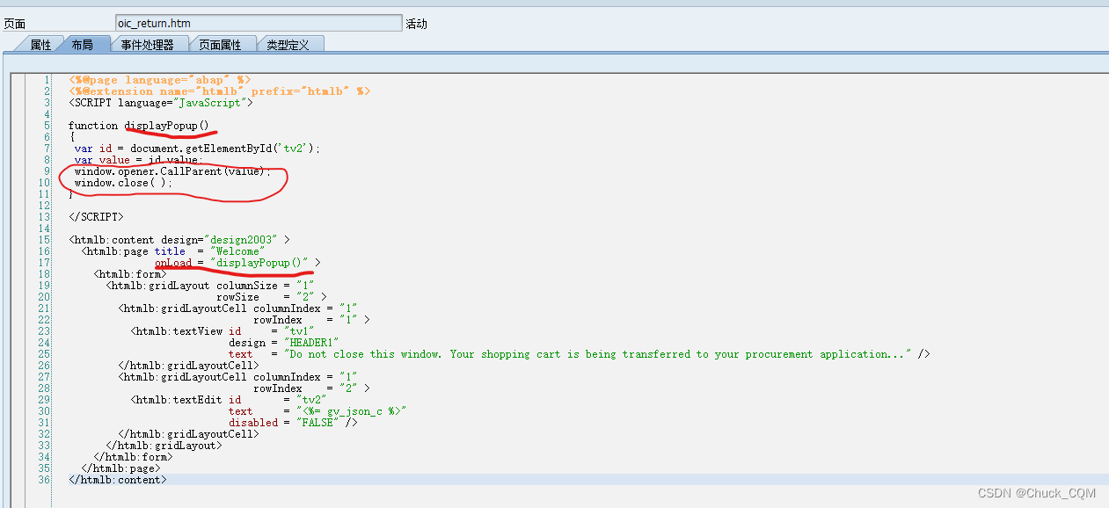Click the closing </htmlb:content> line 36
The width and height of the screenshot is (1109, 508).
tap(117, 479)
